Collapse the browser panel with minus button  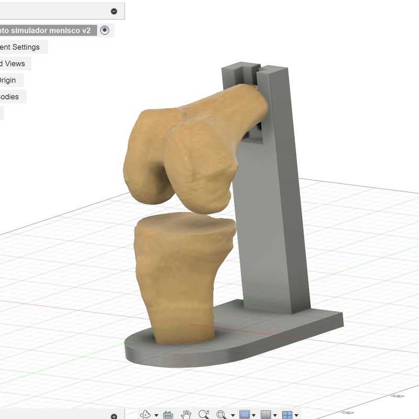tap(114, 11)
